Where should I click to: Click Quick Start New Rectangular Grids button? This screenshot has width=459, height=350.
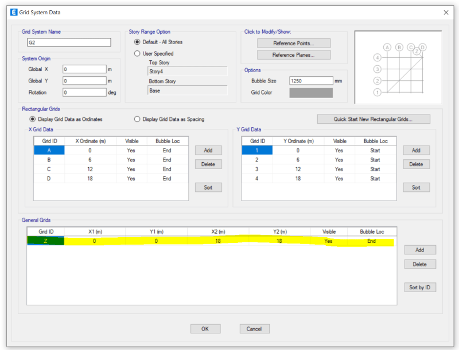pyautogui.click(x=374, y=119)
